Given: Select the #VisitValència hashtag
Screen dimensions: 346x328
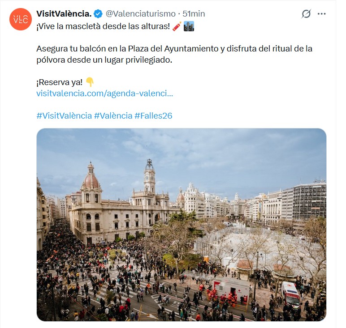Looking at the screenshot, I should coord(64,115).
